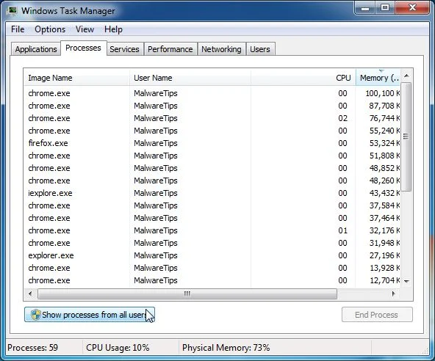Select chrome.exe row with 76,744 K
Screen dimensions: 435x361
212,118
